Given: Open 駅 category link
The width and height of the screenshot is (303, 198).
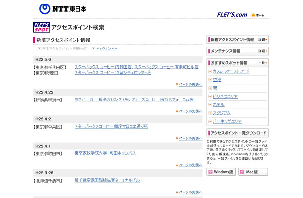Looking at the screenshot, I should (x=215, y=88).
